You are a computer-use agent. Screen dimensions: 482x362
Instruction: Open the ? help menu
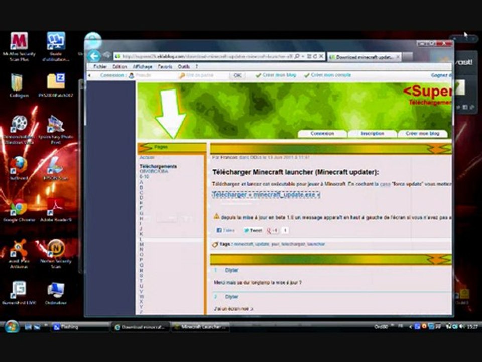[197, 66]
